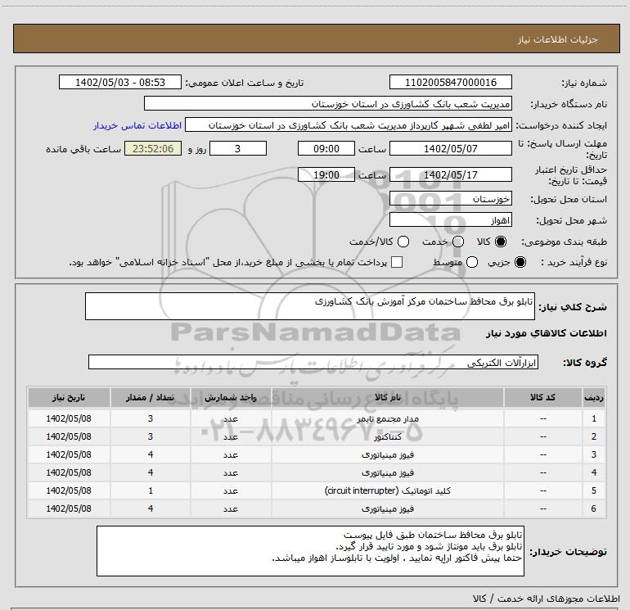Viewport: 630px width, 610px height.
Task: Click the request creator field امیر لطفی شهپر
Action: pyautogui.click(x=349, y=124)
